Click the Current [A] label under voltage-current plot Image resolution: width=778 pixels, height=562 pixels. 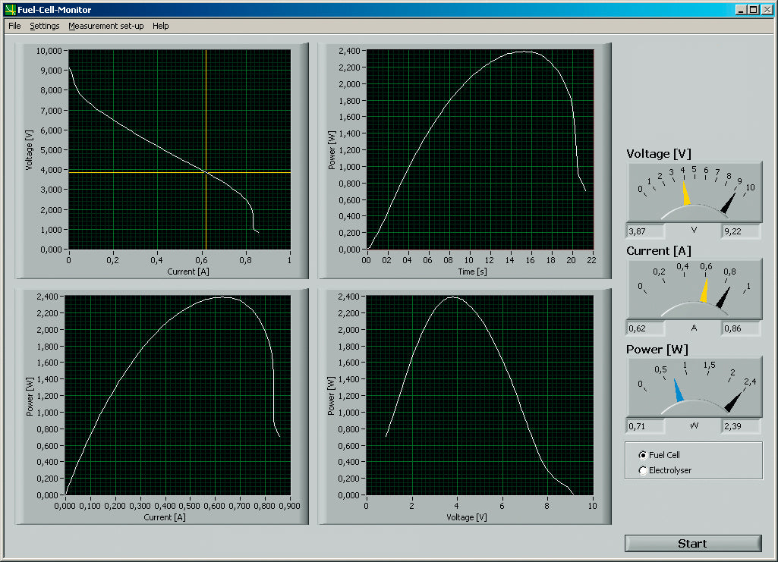tap(188, 272)
